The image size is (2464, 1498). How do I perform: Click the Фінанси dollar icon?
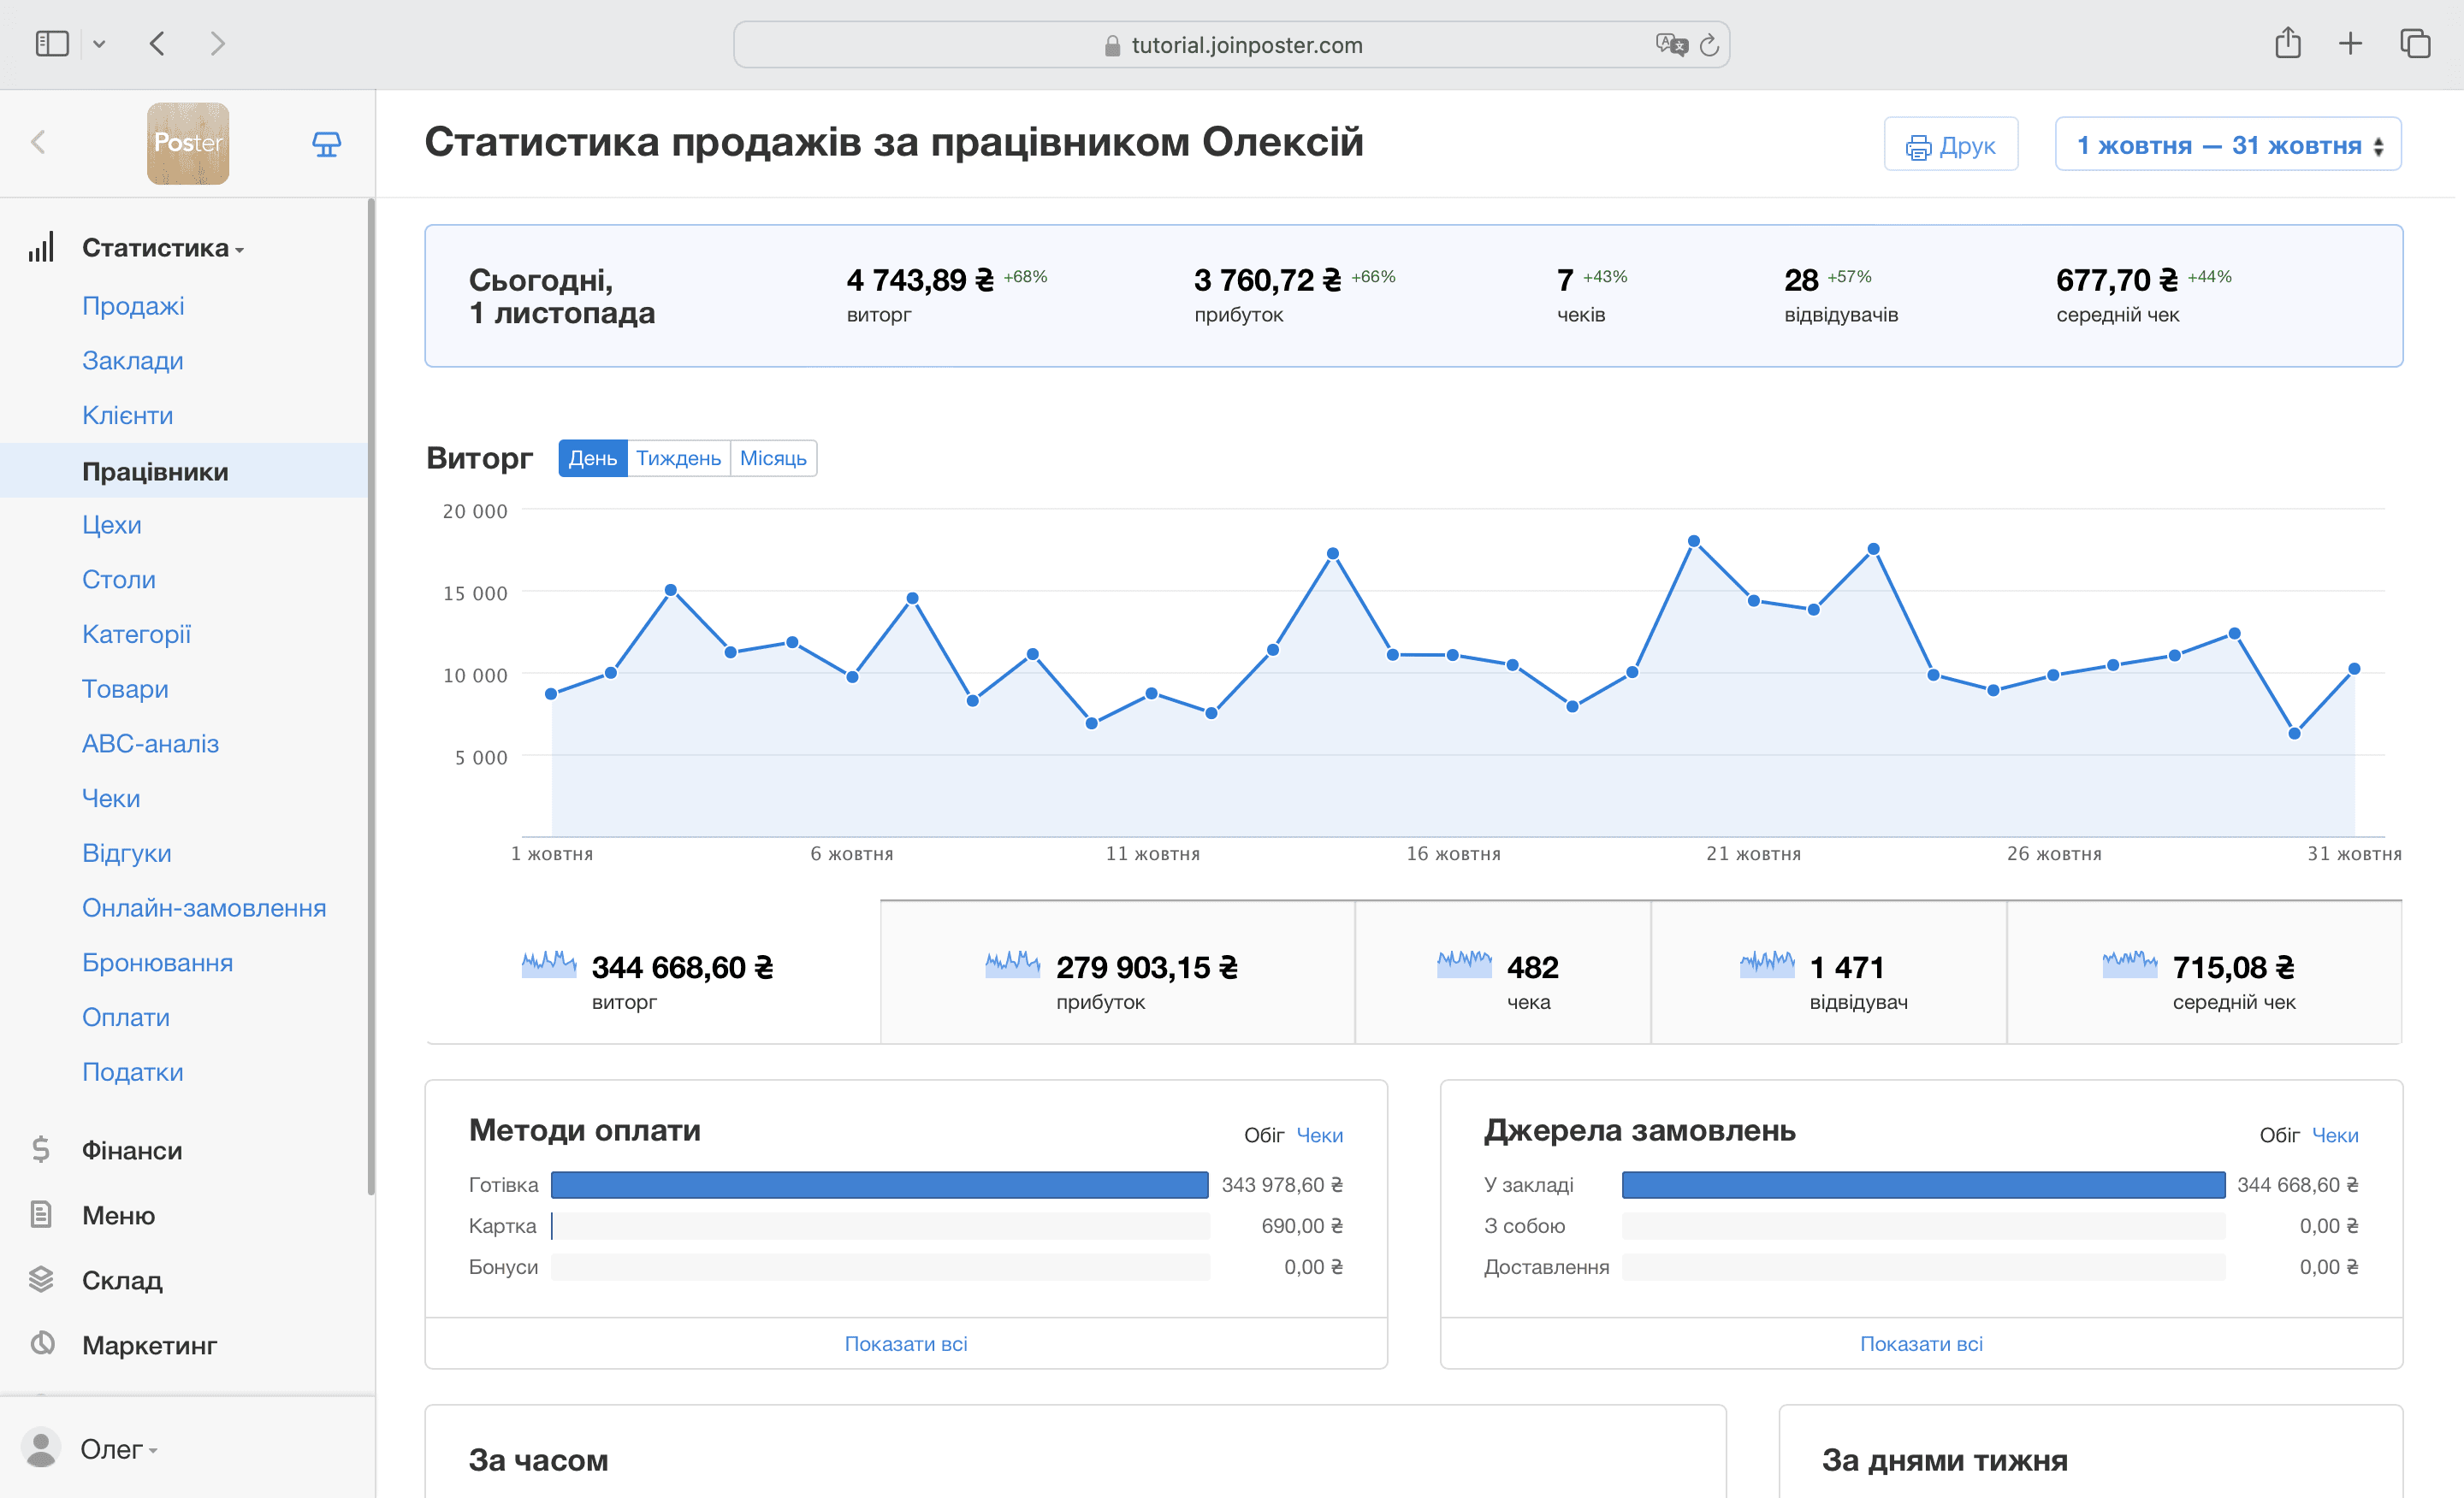41,1150
